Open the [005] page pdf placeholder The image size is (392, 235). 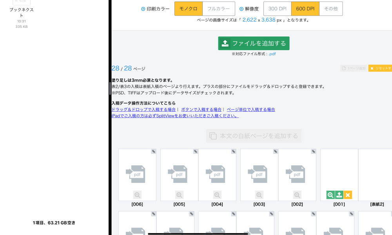(x=178, y=174)
